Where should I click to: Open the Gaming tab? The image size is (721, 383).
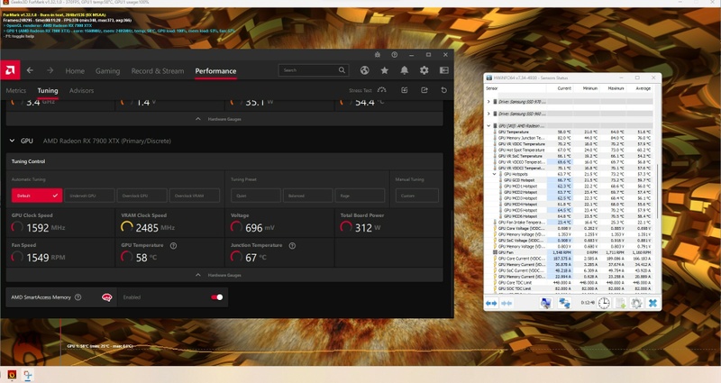click(107, 71)
